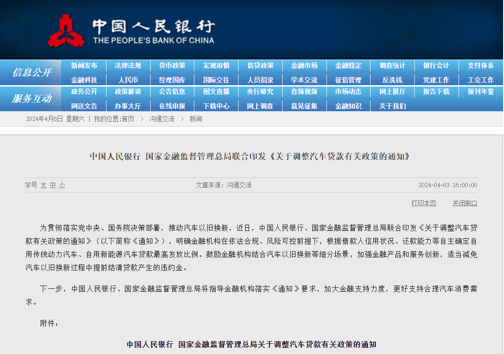
Task: Visit the 征信管理 page
Action: click(348, 80)
